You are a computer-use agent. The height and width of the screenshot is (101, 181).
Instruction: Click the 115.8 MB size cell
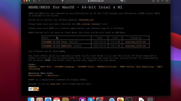pos(115,42)
